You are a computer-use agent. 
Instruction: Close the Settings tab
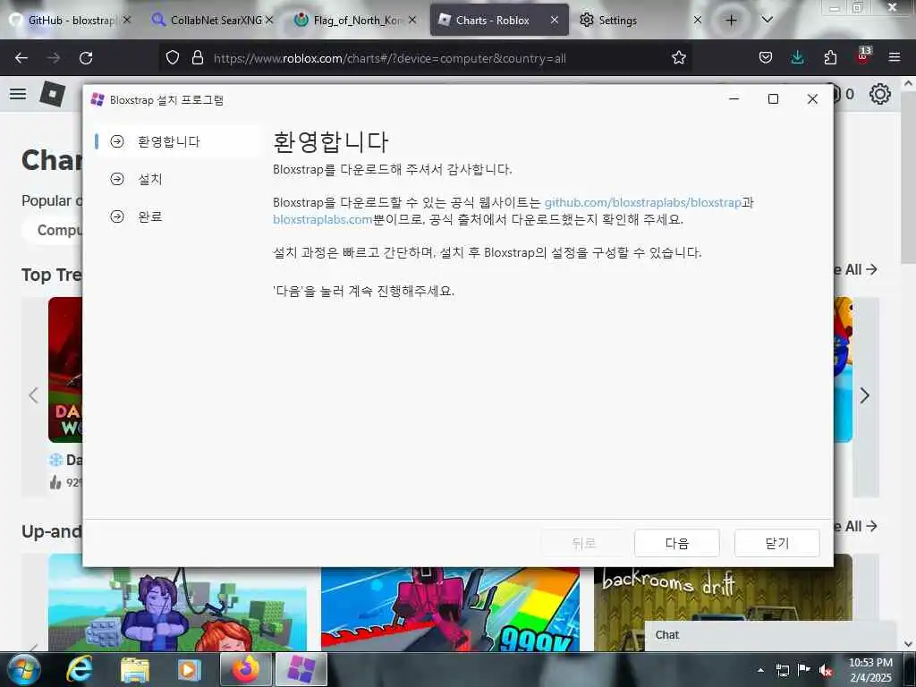[698, 20]
